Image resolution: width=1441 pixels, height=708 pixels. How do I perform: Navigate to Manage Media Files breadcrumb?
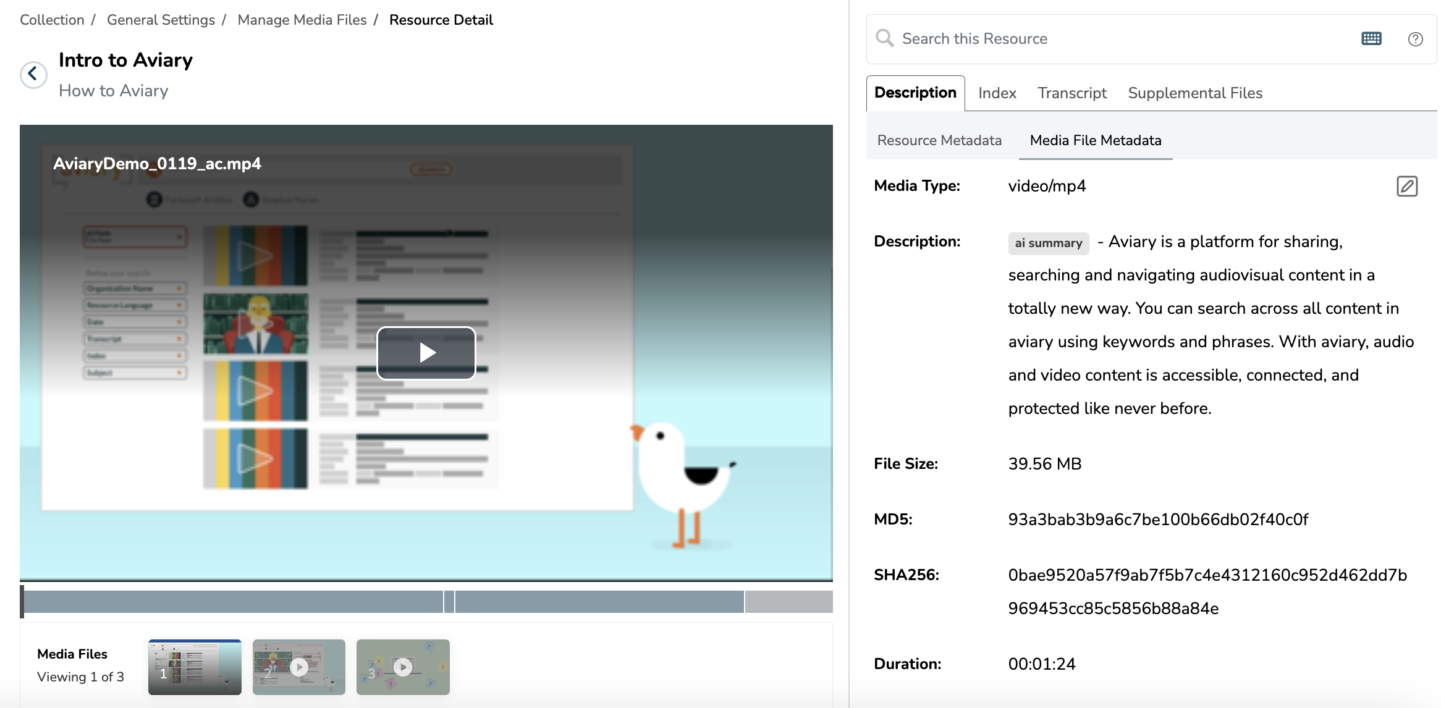pos(302,20)
